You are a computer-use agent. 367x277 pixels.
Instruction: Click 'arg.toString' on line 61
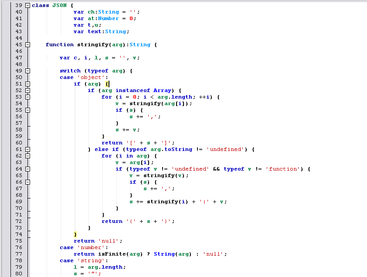click(x=171, y=149)
